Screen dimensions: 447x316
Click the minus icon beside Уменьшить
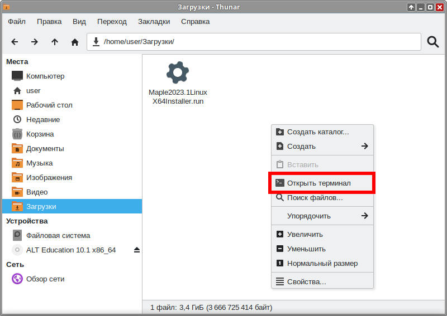point(280,249)
